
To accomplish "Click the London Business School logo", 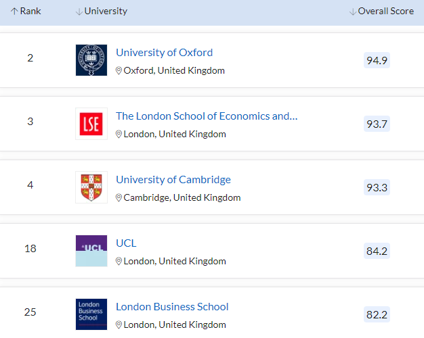I will pos(91,314).
